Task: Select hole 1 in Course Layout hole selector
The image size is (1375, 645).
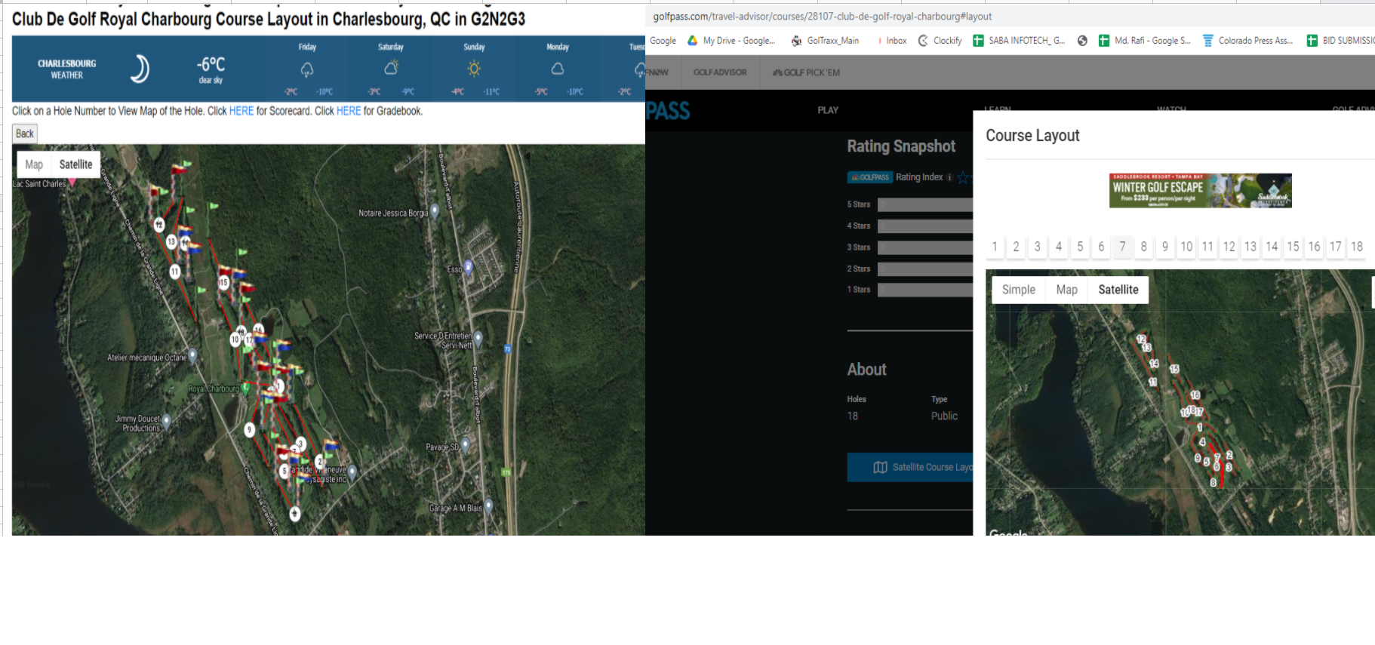Action: pos(995,247)
